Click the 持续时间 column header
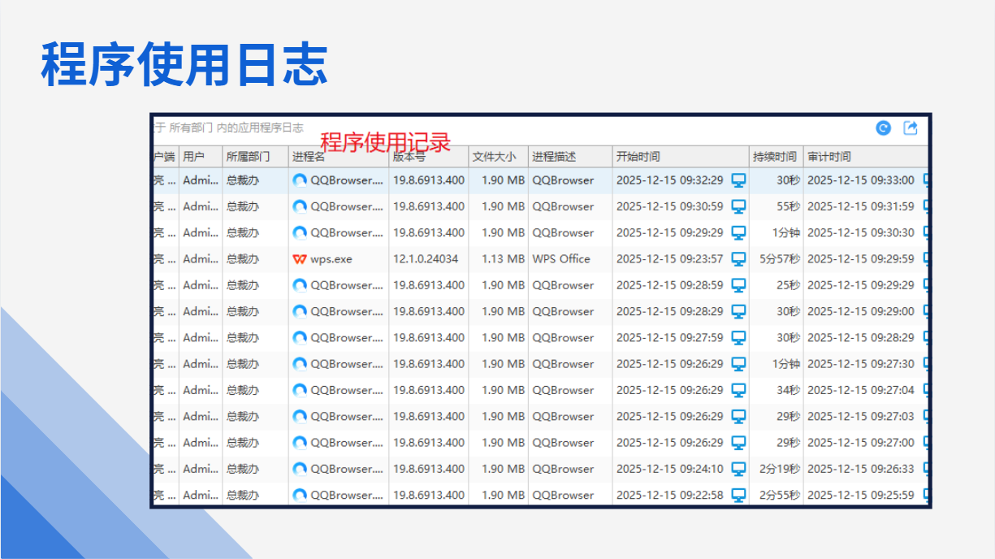Screen dimensions: 995x559 [774, 157]
